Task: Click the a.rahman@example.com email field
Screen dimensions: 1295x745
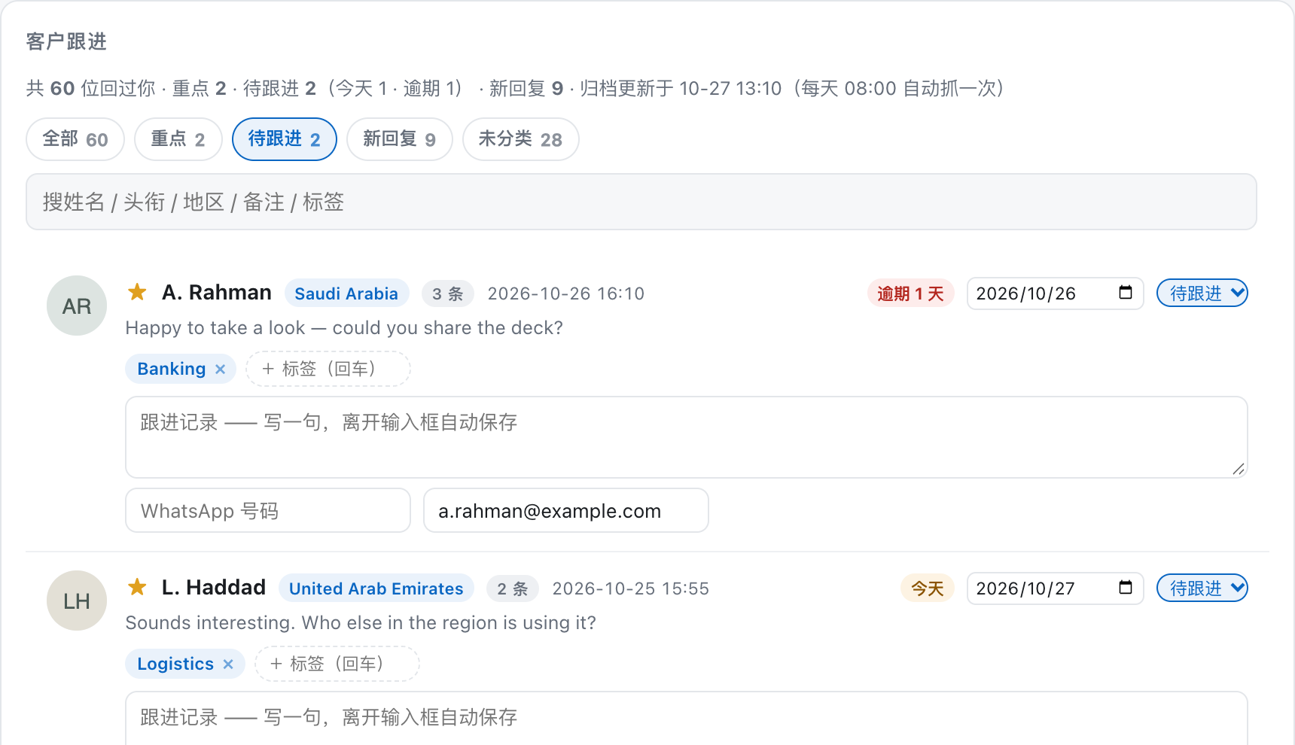Action: click(x=566, y=510)
